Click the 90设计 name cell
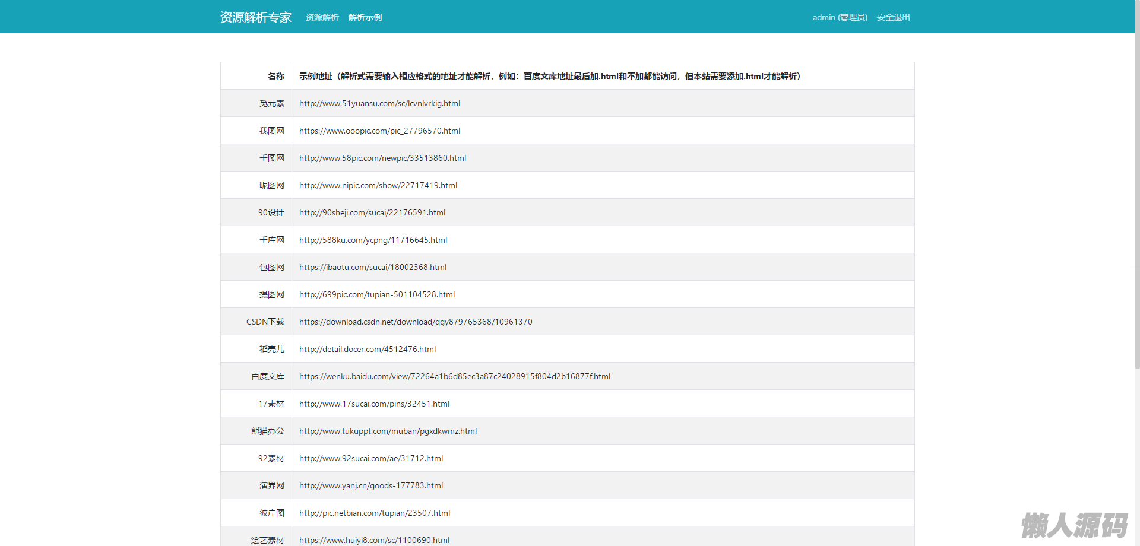This screenshot has height=546, width=1140. (256, 212)
